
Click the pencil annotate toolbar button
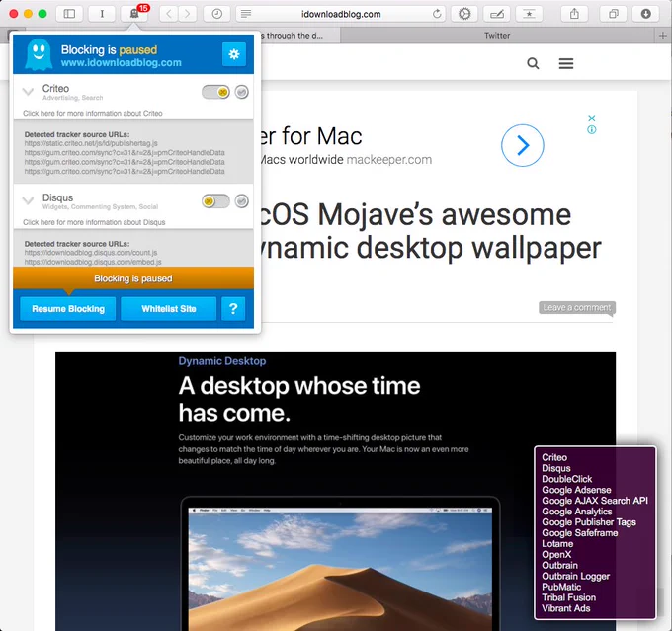click(497, 14)
